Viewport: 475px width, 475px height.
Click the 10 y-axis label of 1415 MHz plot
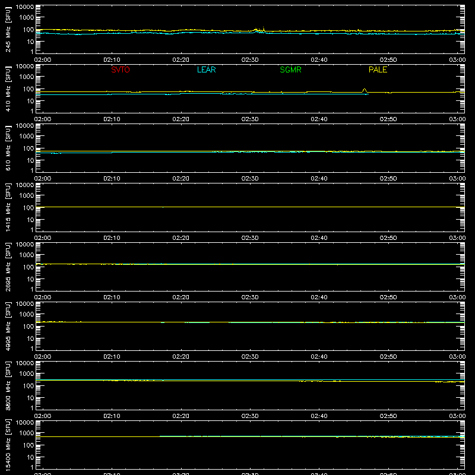pos(30,220)
